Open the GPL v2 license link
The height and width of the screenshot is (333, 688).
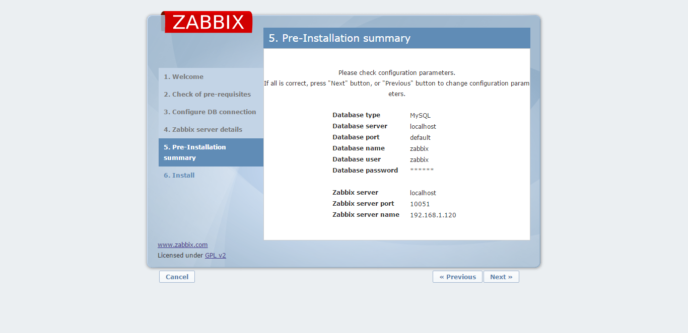(x=216, y=256)
